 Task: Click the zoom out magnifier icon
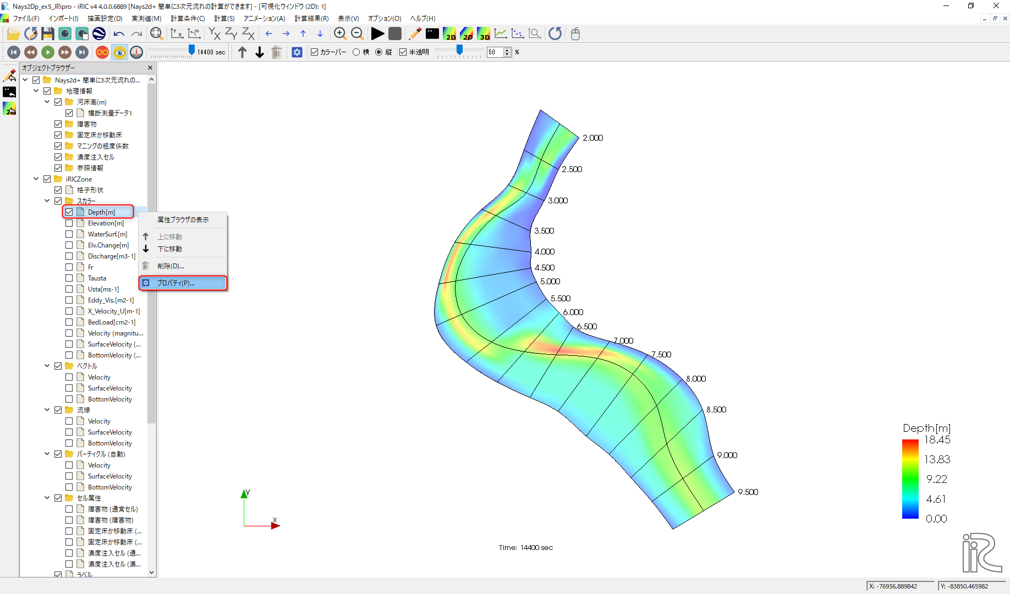[357, 34]
